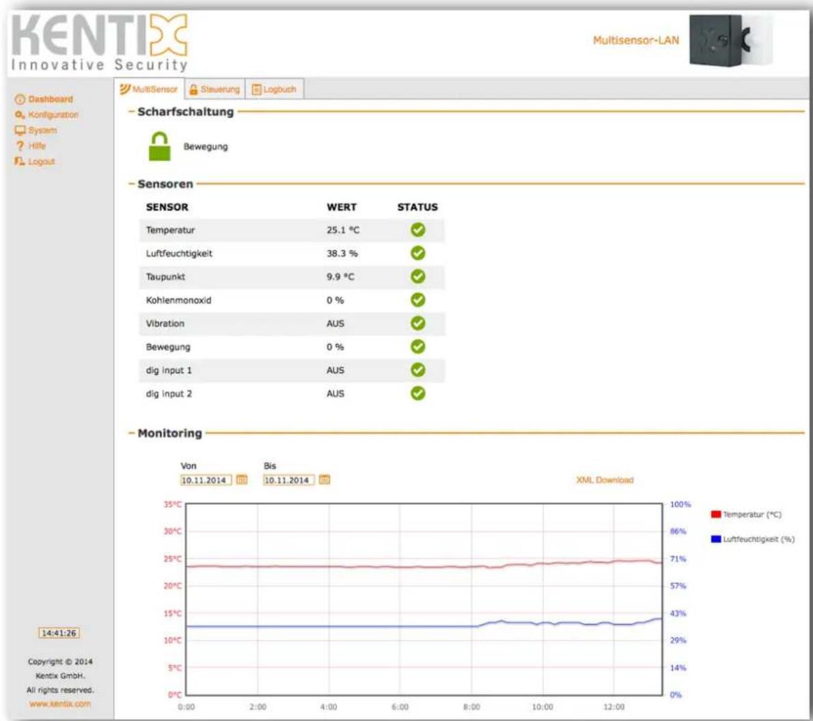Click the Bewegung row status check icon
This screenshot has width=813, height=721.
(x=418, y=346)
